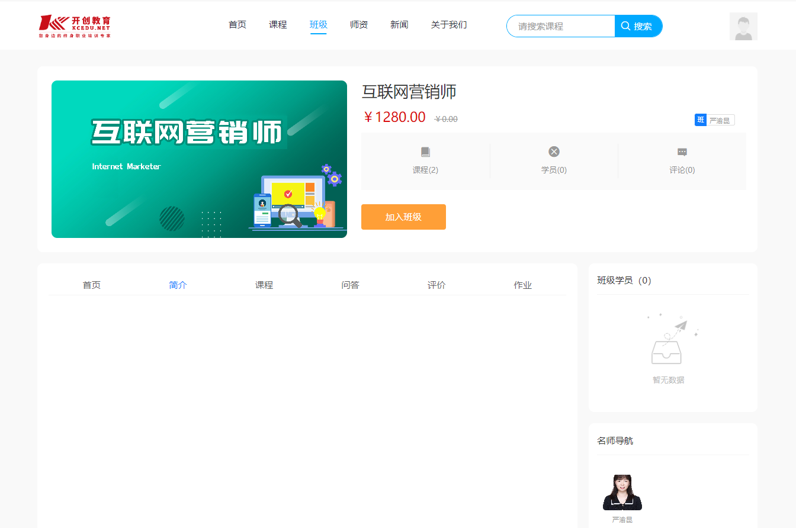
Task: Open 课程 in the top navigation
Action: click(278, 25)
